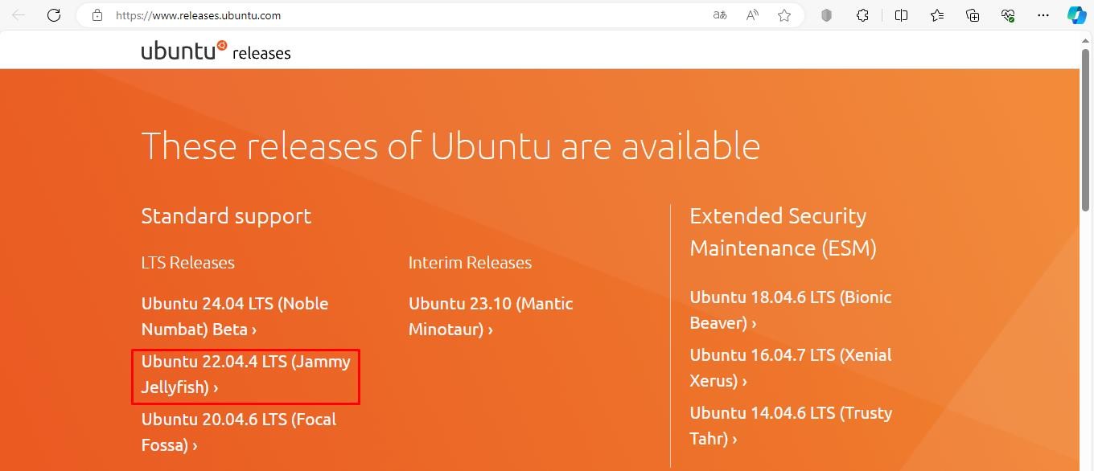Screen dimensions: 1094x471
Task: Open Ubuntu 20.04.6 LTS (Focal Fossa)
Action: point(238,432)
